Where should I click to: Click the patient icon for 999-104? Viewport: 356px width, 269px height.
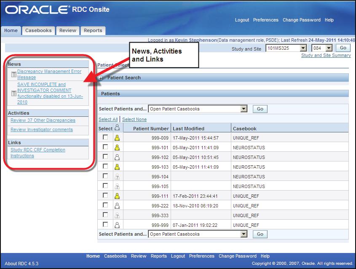click(x=117, y=177)
